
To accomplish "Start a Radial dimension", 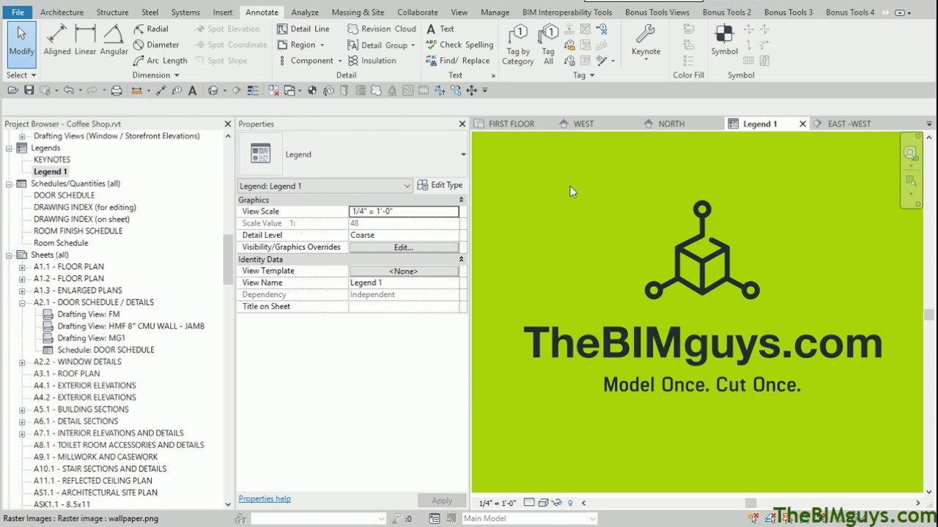I will 151,29.
